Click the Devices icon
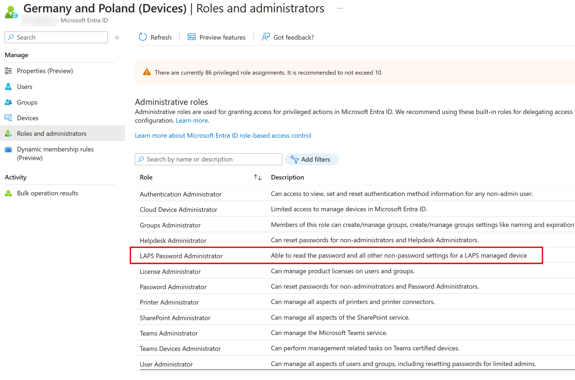Image resolution: width=575 pixels, height=380 pixels. coord(9,118)
